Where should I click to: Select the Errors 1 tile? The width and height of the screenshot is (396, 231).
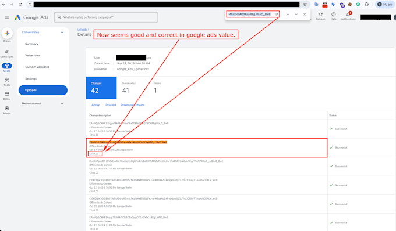click(157, 88)
